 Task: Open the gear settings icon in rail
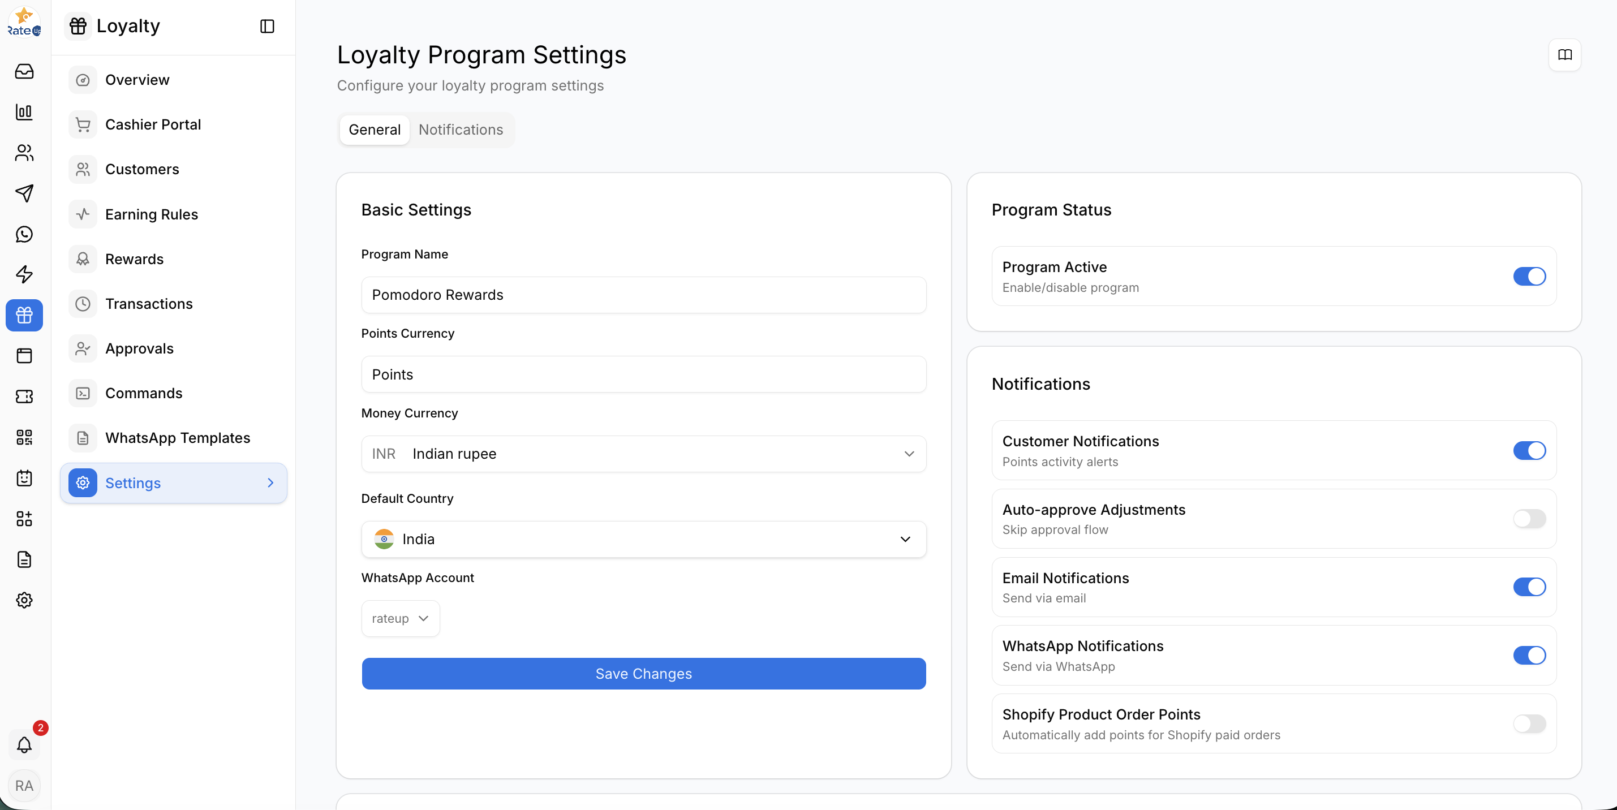click(24, 601)
